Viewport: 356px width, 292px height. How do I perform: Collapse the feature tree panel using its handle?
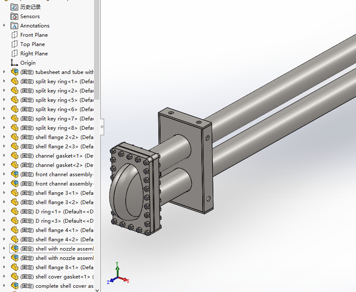[102, 127]
